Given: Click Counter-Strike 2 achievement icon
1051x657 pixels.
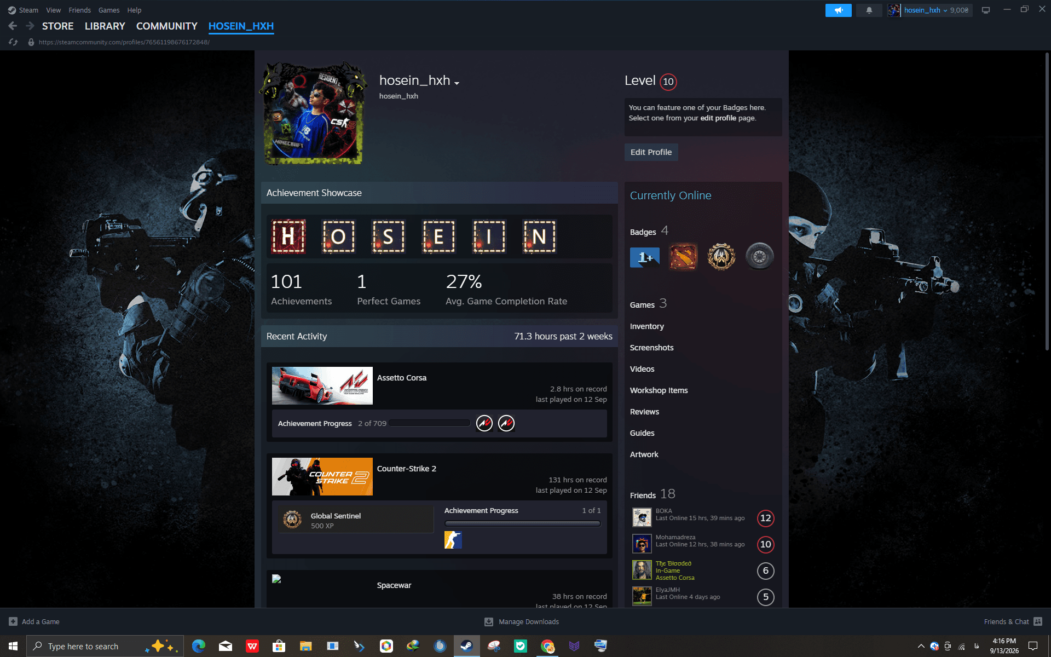Looking at the screenshot, I should pyautogui.click(x=453, y=540).
